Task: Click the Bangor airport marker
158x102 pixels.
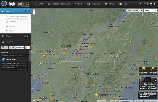Action: (x=146, y=64)
